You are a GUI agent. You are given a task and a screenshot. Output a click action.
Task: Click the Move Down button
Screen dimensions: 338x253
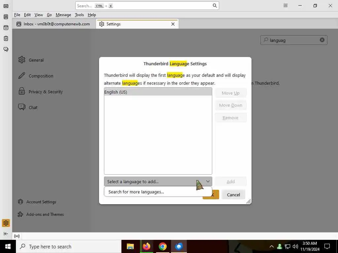pyautogui.click(x=231, y=105)
